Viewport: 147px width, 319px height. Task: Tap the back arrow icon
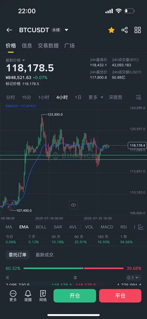[x=9, y=30]
